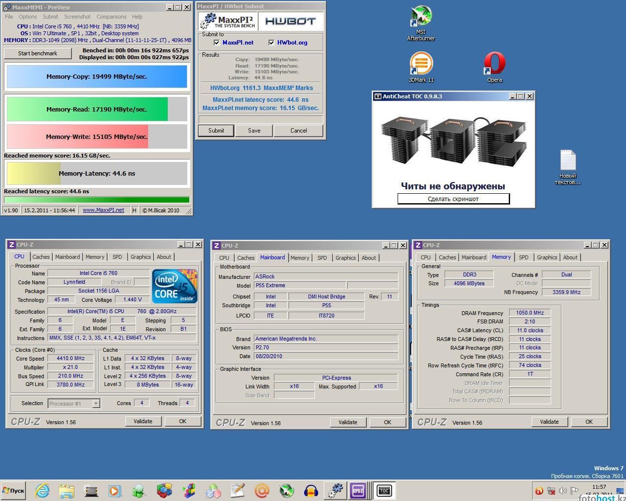Viewport: 626px width, 501px height.
Task: Open the Help menu in MaxxMEM
Action: [x=137, y=17]
